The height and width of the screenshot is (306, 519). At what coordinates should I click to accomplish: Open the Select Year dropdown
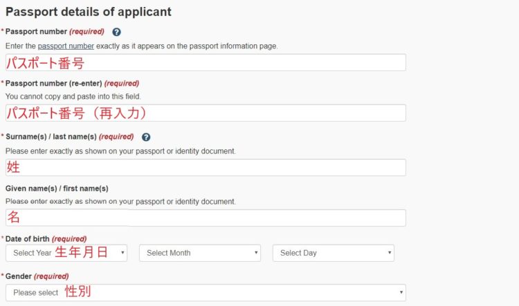click(x=66, y=253)
